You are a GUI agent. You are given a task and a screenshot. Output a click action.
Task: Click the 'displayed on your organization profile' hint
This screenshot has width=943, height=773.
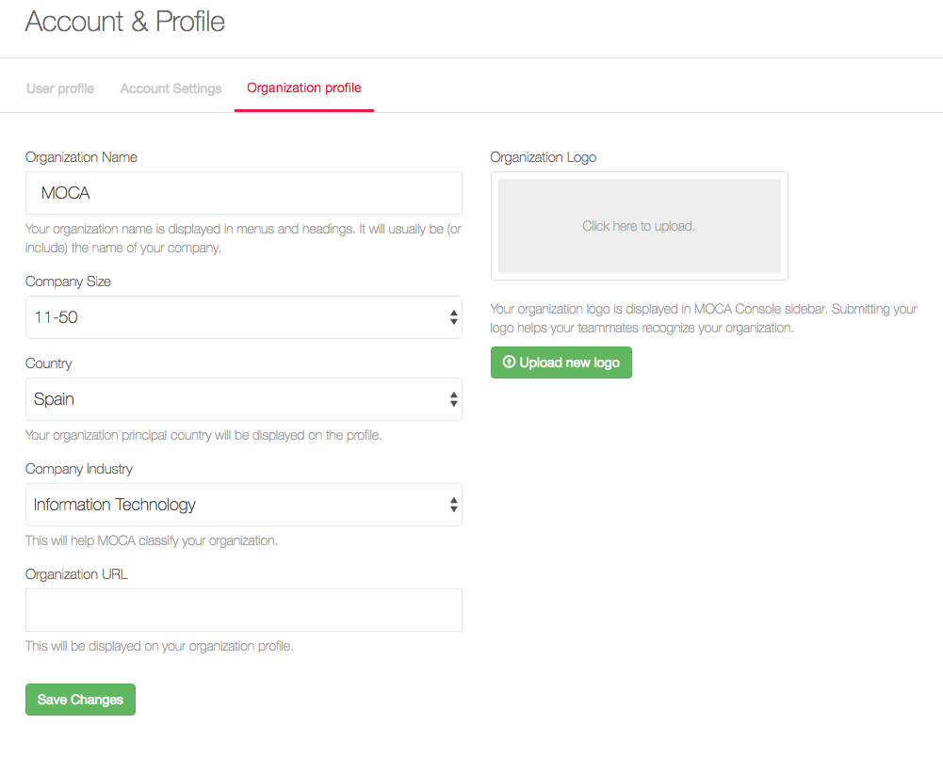pyautogui.click(x=159, y=646)
